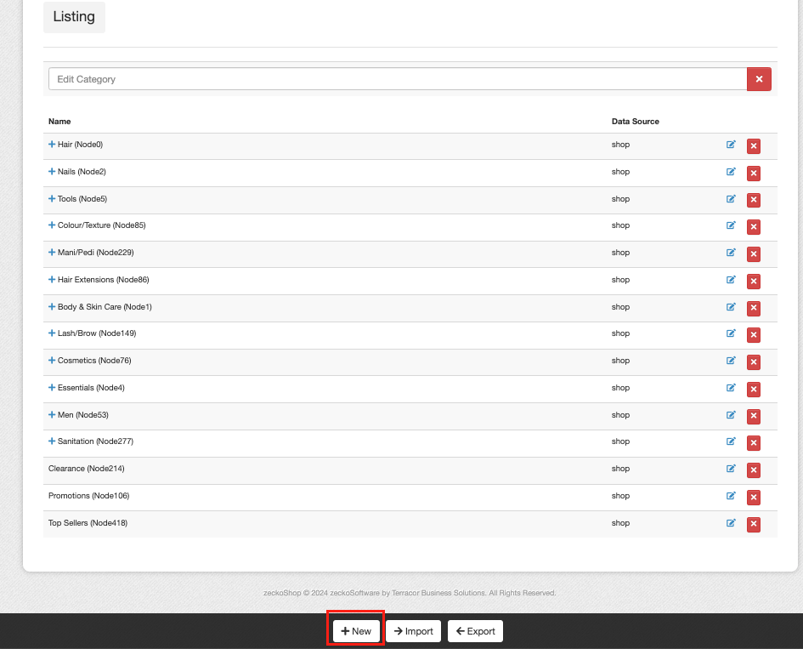The width and height of the screenshot is (803, 649).
Task: Edit the Hair Extensions (Node86) category
Action: coord(731,280)
